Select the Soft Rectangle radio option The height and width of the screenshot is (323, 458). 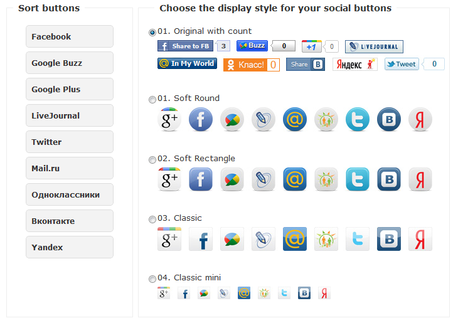[152, 160]
